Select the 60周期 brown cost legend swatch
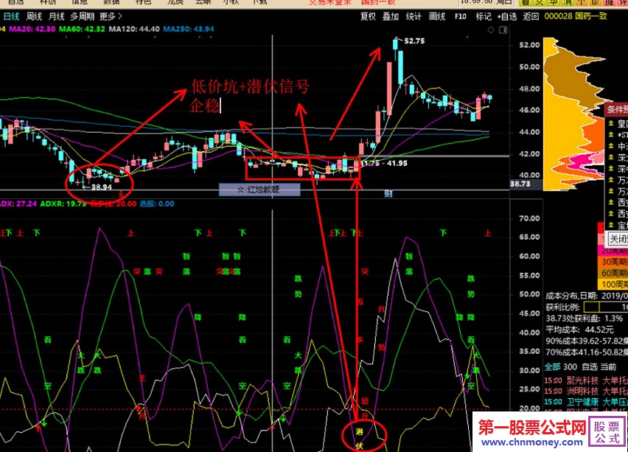 pos(613,273)
